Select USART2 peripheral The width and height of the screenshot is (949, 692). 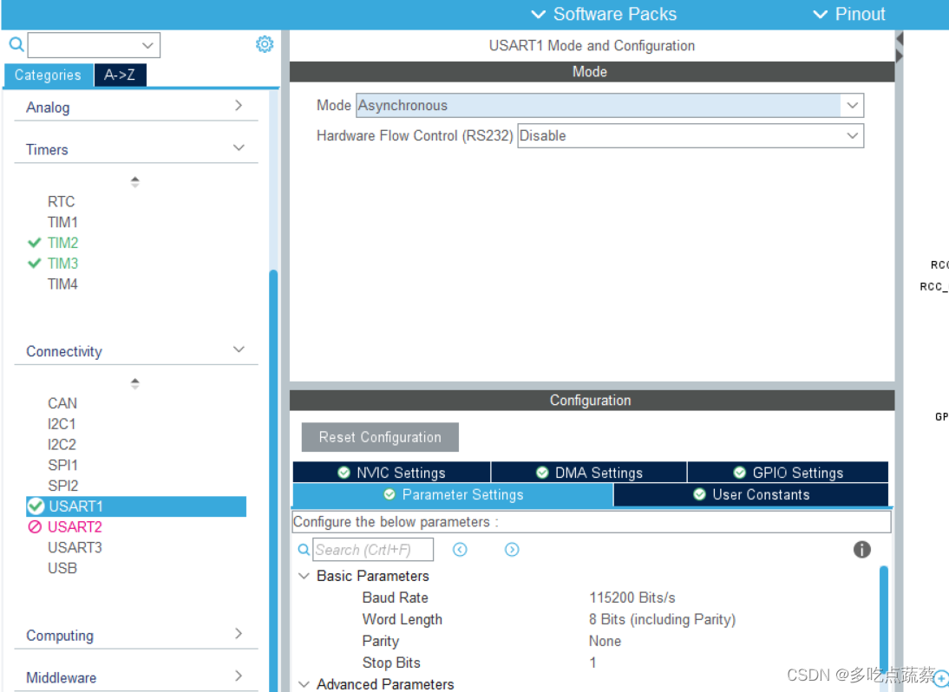[x=75, y=527]
